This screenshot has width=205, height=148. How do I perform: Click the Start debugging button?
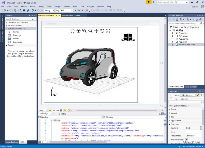(78, 10)
